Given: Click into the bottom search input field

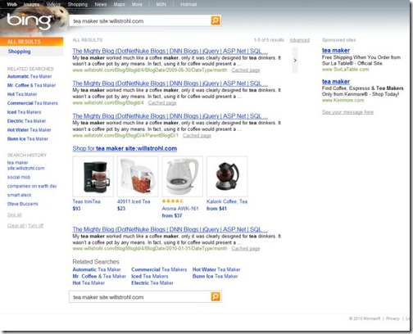Looking at the screenshot, I should pos(140,297).
